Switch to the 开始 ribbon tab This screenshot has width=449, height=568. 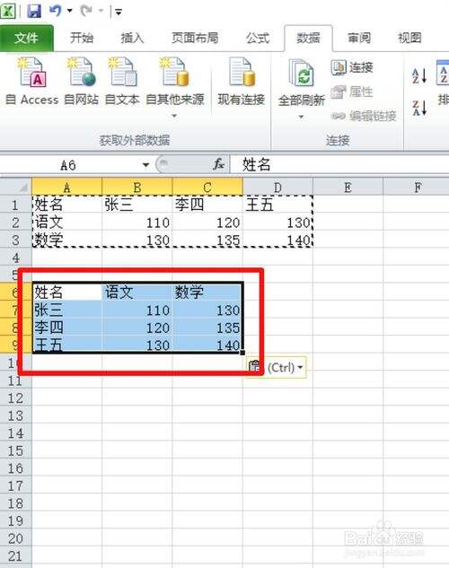(x=82, y=38)
